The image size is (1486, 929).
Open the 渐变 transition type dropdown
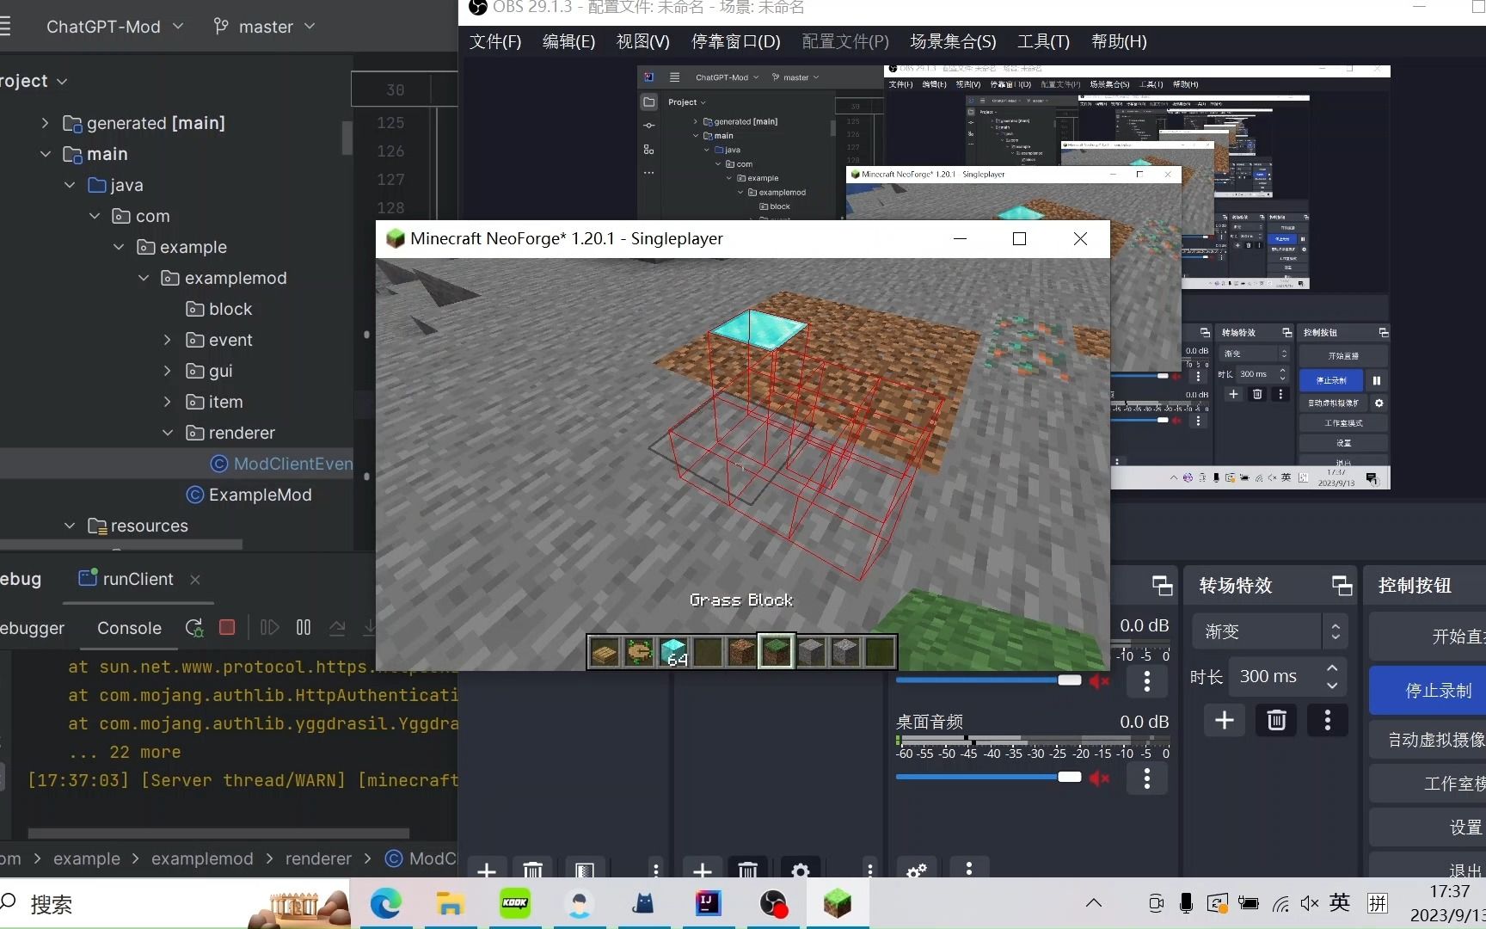(1269, 631)
